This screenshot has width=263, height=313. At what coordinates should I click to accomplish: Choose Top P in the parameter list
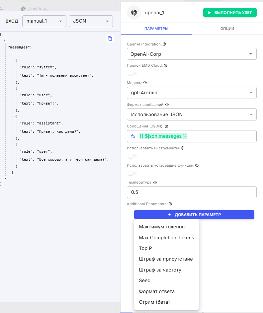(144, 248)
